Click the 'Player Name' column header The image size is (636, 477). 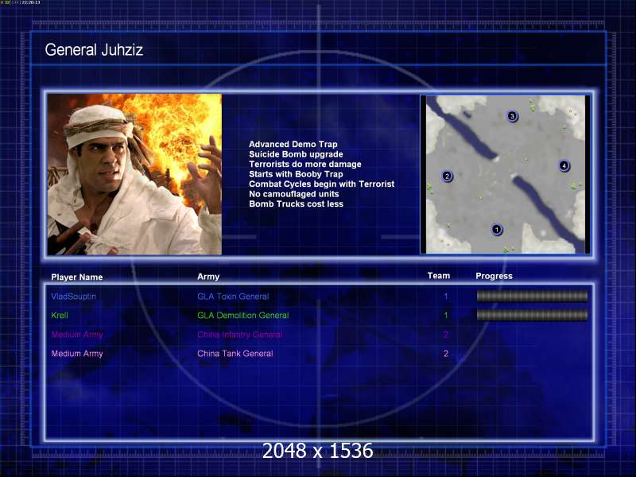[76, 277]
